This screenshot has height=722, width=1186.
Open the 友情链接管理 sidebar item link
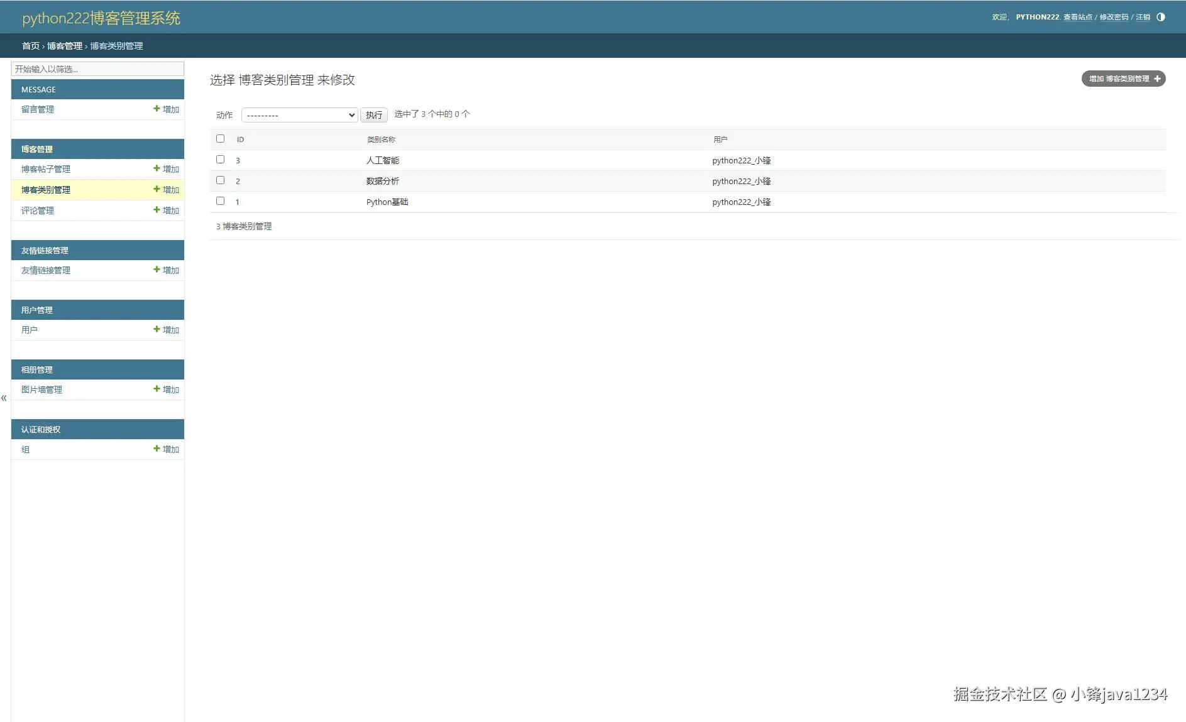point(46,270)
